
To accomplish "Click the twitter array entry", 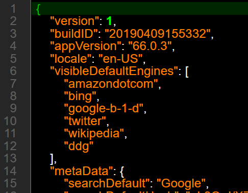I will (x=85, y=121).
